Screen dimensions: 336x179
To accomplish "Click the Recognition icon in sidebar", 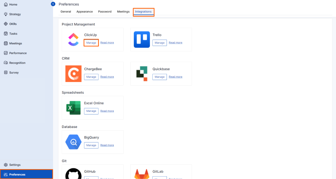I will (x=6, y=63).
